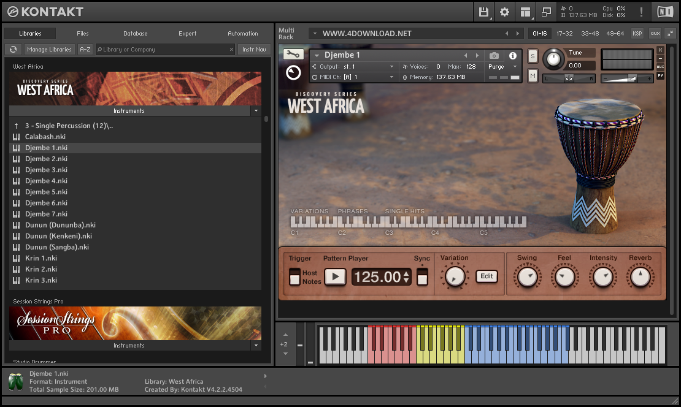This screenshot has height=407, width=681.
Task: Click the round knob icon under wrench
Action: click(x=293, y=72)
